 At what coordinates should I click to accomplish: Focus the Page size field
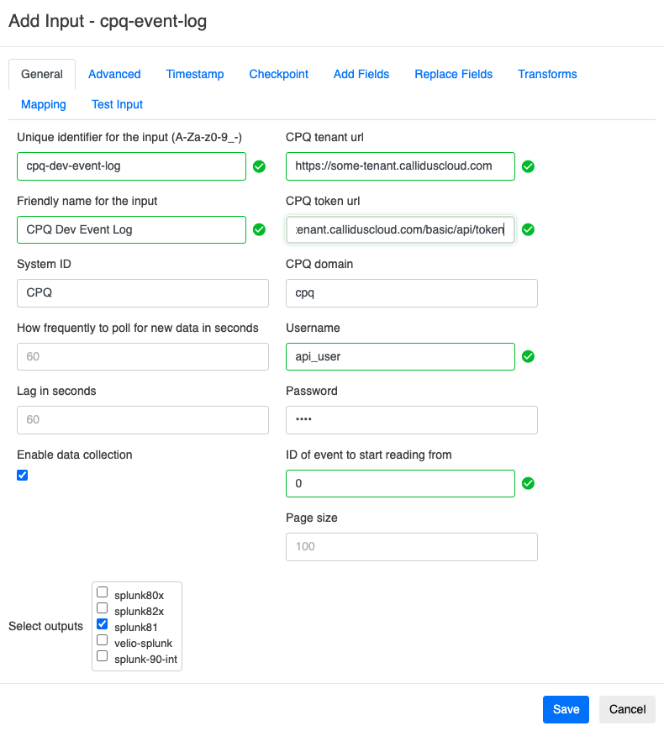click(411, 546)
